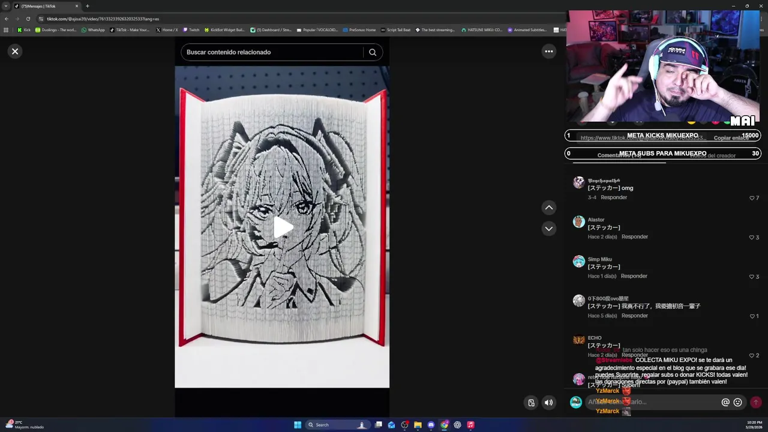The height and width of the screenshot is (432, 768).
Task: Toggle the video sound speaker icon
Action: [x=548, y=403]
